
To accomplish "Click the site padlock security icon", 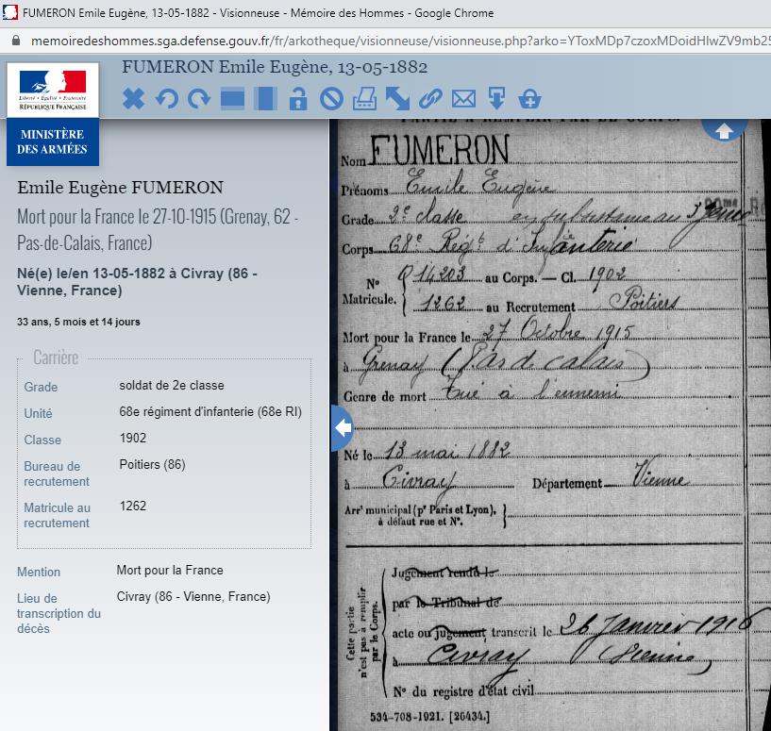I will [x=16, y=41].
